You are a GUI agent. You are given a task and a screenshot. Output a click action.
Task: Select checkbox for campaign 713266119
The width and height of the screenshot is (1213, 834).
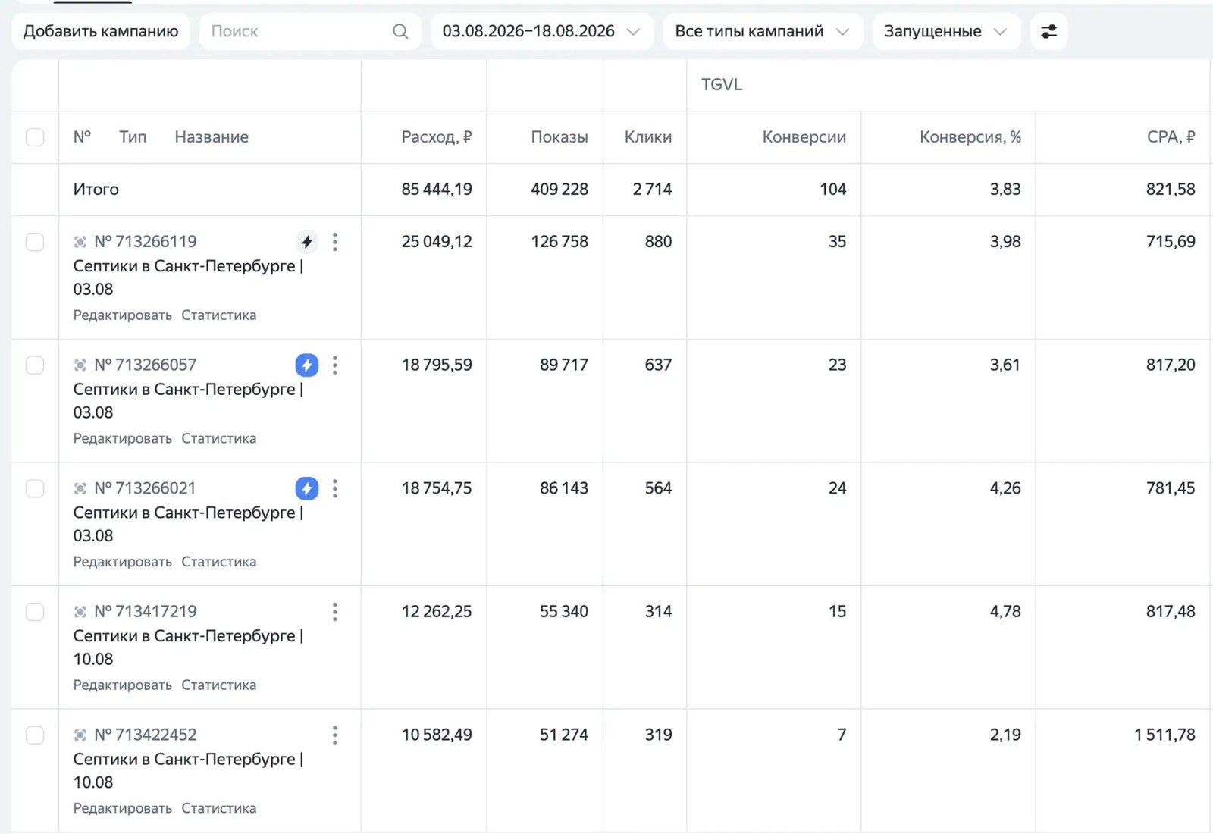coord(35,242)
